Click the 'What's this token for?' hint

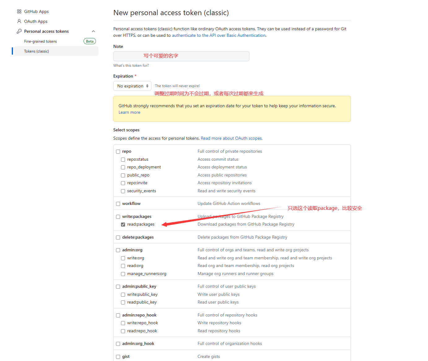pyautogui.click(x=131, y=66)
